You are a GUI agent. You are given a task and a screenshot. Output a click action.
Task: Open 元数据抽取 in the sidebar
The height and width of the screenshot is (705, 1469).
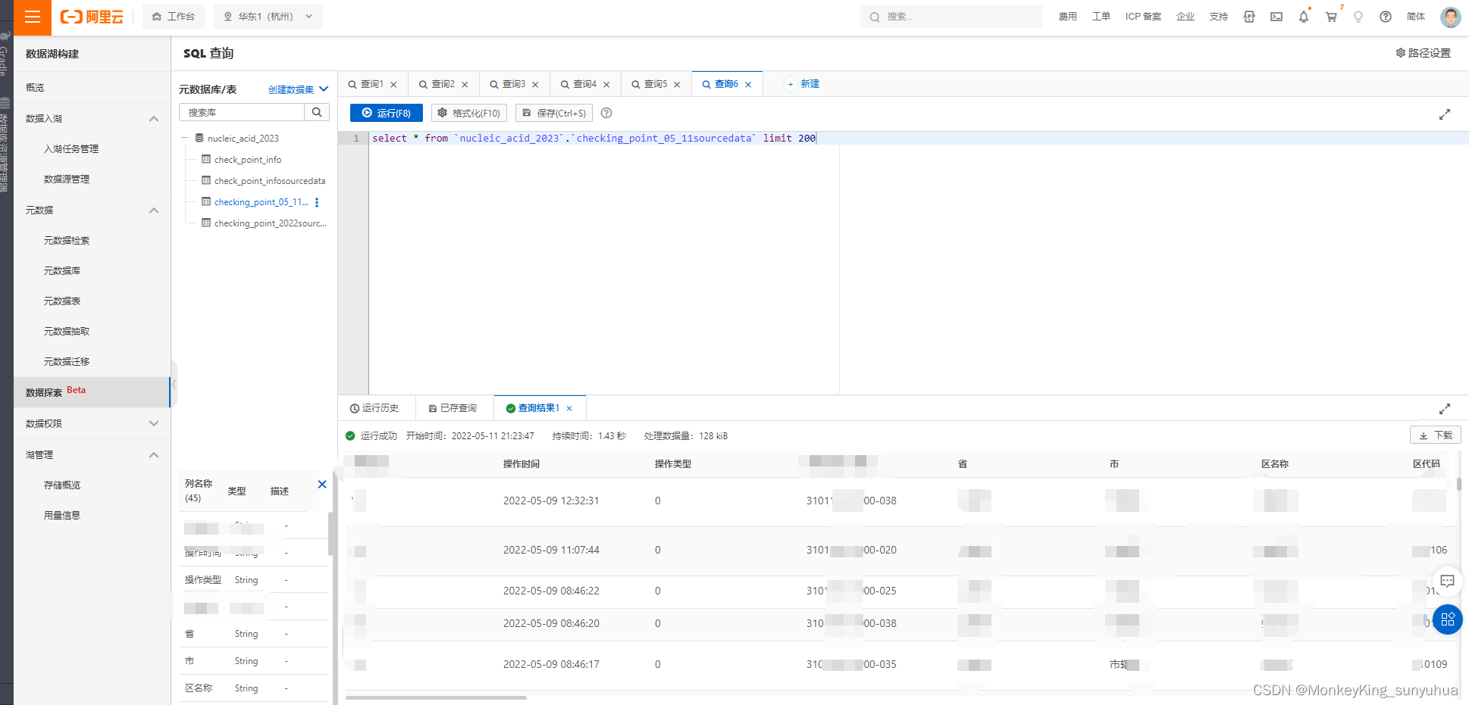[x=67, y=332]
